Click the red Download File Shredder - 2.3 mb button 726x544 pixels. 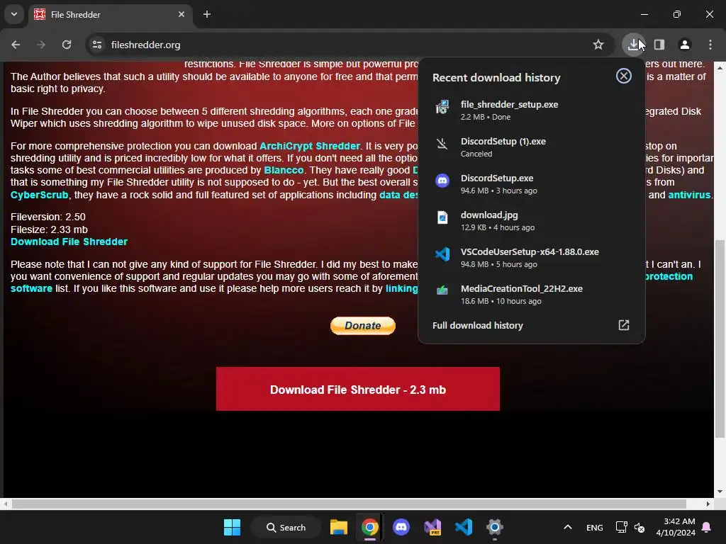point(358,389)
